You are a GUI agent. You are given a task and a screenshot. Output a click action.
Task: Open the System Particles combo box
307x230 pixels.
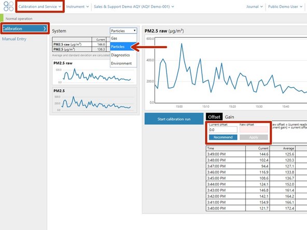123,31
